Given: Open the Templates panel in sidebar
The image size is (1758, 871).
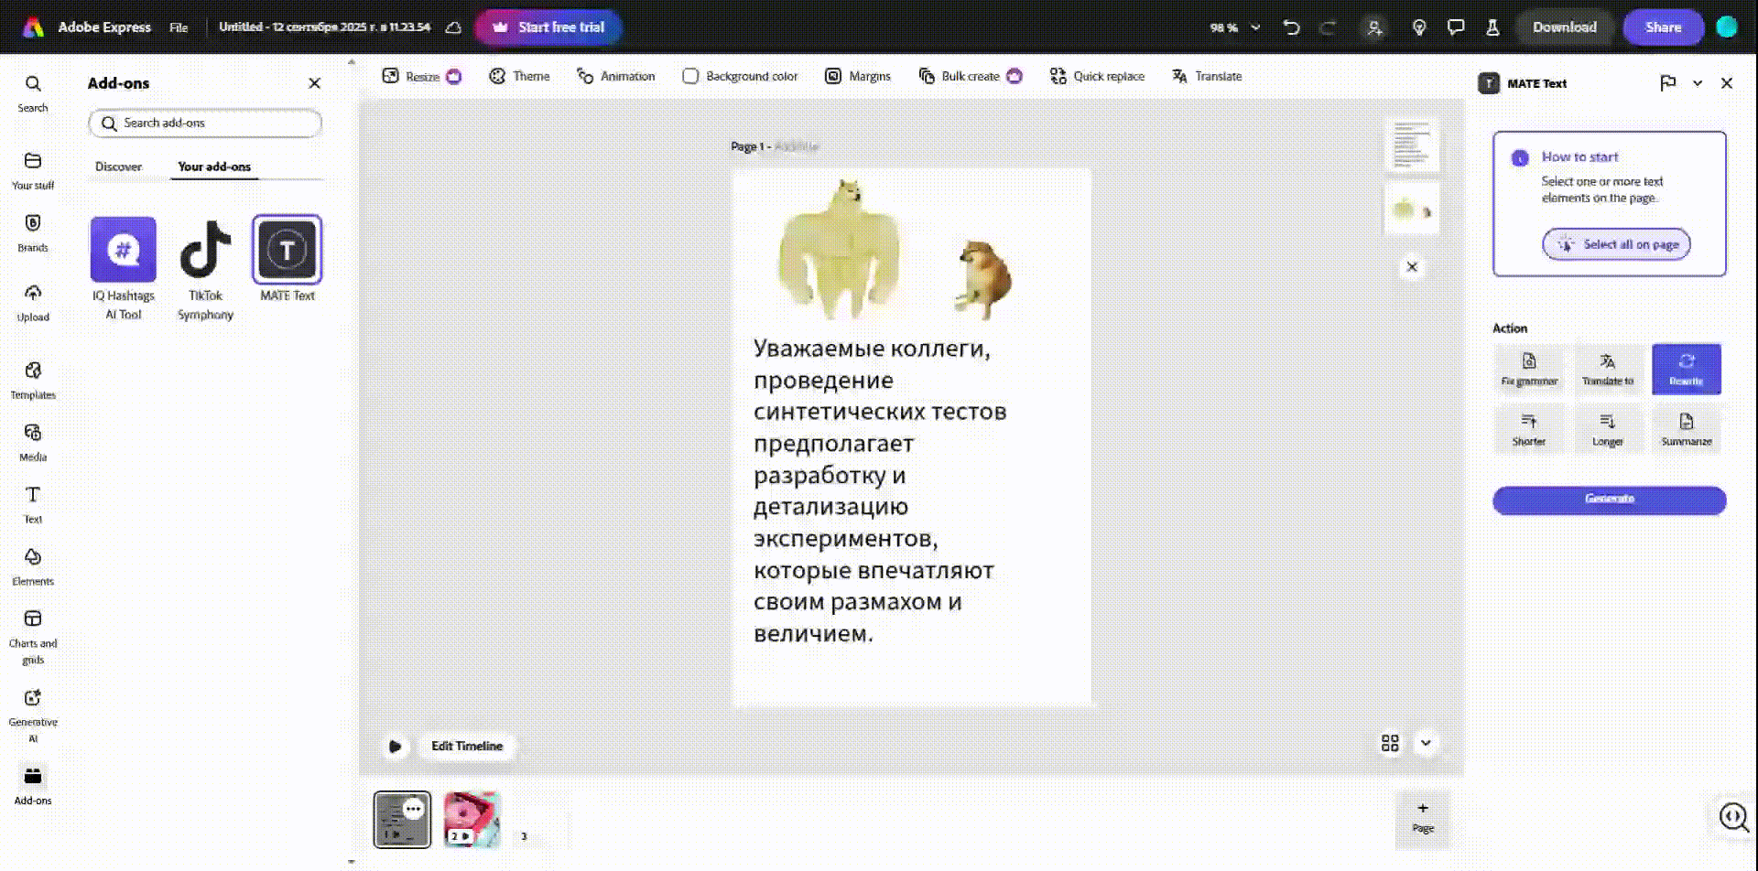Looking at the screenshot, I should coord(33,380).
